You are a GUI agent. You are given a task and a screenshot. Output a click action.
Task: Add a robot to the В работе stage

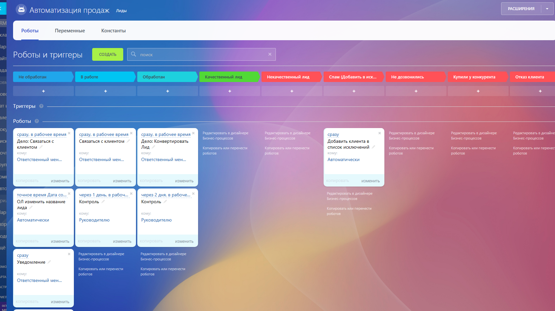[106, 91]
